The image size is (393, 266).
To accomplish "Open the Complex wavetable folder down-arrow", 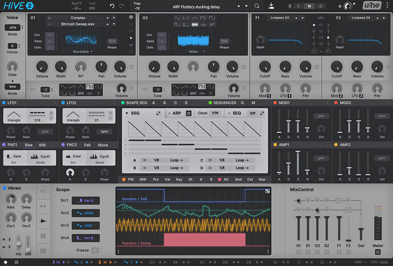I will point(114,18).
